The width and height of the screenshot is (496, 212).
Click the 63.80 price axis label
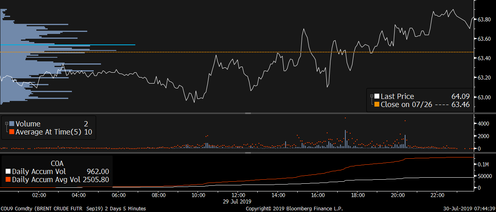(x=484, y=20)
